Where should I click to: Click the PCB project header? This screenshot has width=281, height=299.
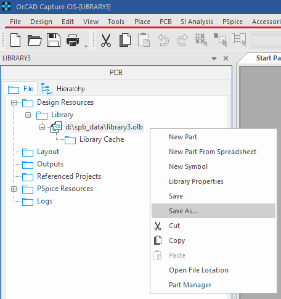click(116, 73)
